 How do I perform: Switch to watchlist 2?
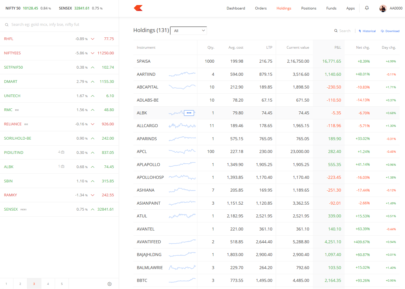coord(20,284)
